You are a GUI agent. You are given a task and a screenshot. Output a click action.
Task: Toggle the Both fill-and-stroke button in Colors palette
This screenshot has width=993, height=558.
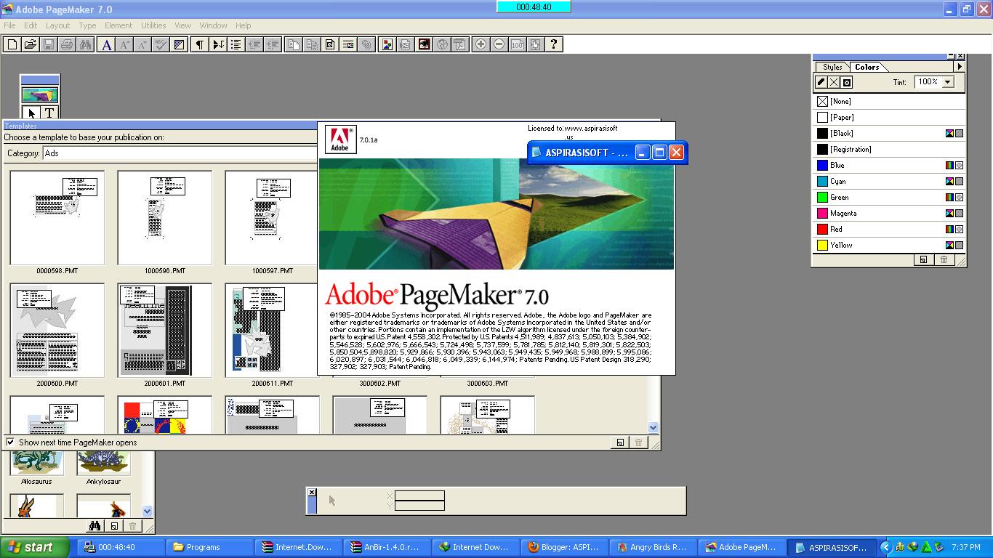pyautogui.click(x=845, y=83)
